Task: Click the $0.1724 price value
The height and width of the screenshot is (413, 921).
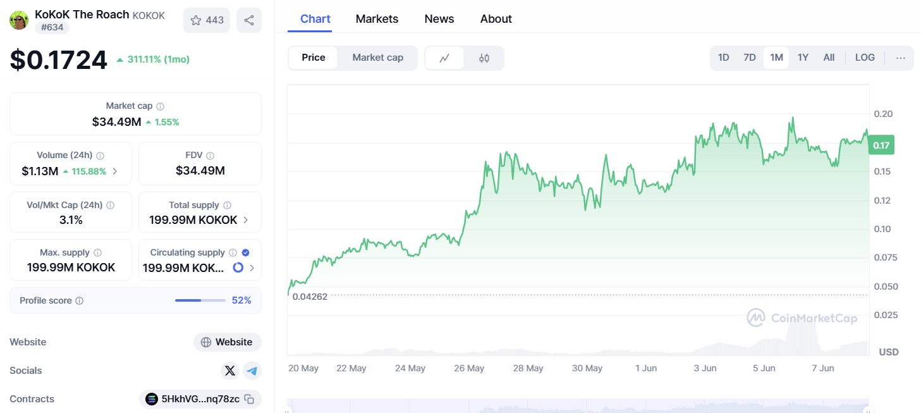Action: point(59,60)
